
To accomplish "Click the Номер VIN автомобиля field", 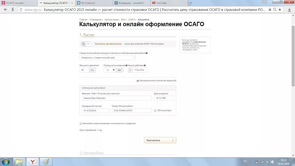I will [x=132, y=111].
